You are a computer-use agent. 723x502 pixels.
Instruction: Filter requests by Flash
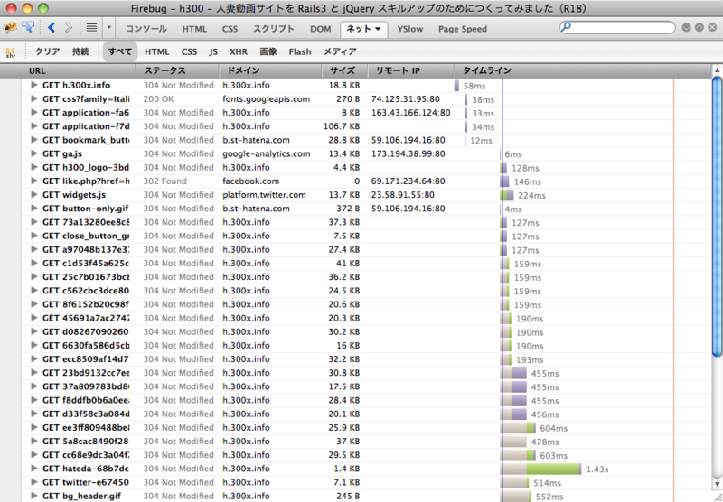pos(300,51)
